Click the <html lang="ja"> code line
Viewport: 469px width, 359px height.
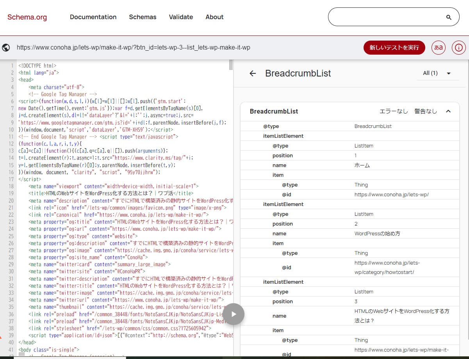[39, 73]
